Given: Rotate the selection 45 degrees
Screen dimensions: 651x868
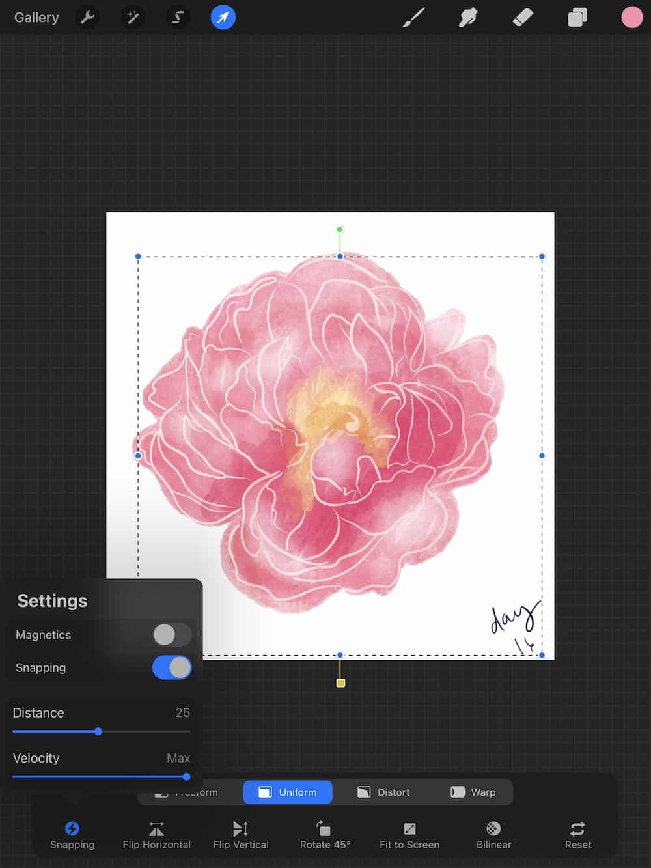Looking at the screenshot, I should coord(324,833).
